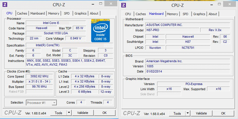Viewport: 238px width, 119px height.
Task: Switch to Mainboard tab in left window
Action: coord(38,13)
